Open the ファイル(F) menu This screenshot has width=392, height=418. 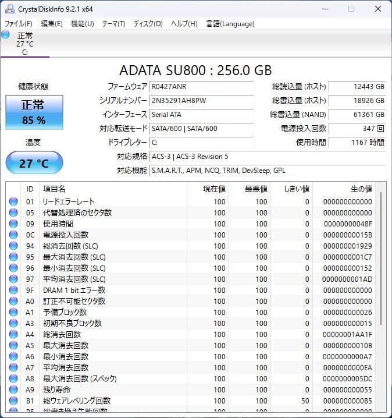point(19,24)
